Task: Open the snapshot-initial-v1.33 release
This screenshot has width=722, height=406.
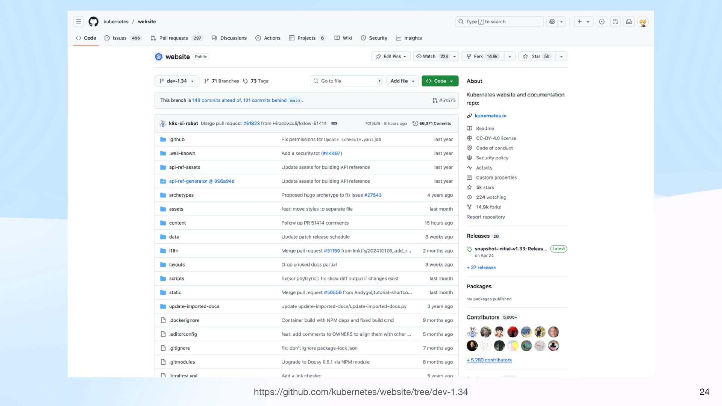Action: pyautogui.click(x=511, y=249)
